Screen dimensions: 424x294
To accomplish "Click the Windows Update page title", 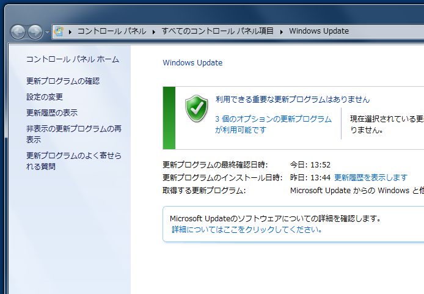I will (192, 63).
